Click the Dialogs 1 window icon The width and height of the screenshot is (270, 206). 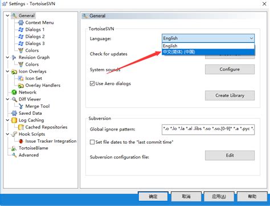click(21, 30)
